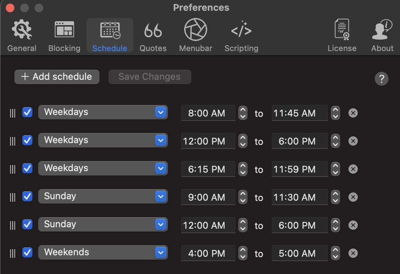400x274 pixels.
Task: Click the 11:45 AM end time stepper
Action: (335, 113)
